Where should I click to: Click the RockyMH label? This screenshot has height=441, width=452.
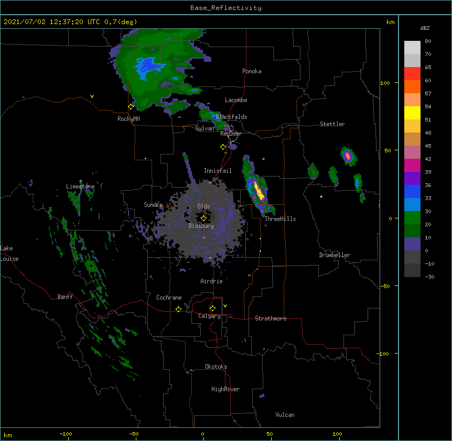(x=128, y=119)
